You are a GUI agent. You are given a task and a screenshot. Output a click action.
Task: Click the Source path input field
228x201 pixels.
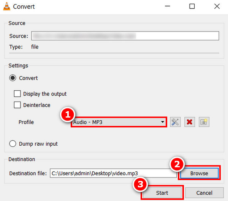coord(125,36)
